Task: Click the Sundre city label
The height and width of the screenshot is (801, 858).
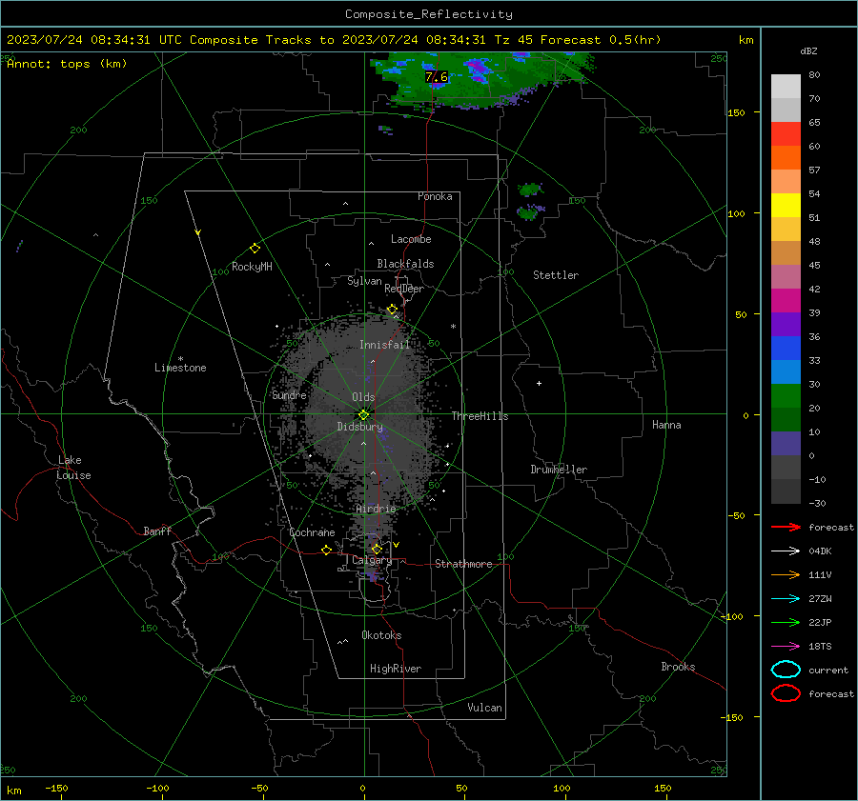Action: 289,394
